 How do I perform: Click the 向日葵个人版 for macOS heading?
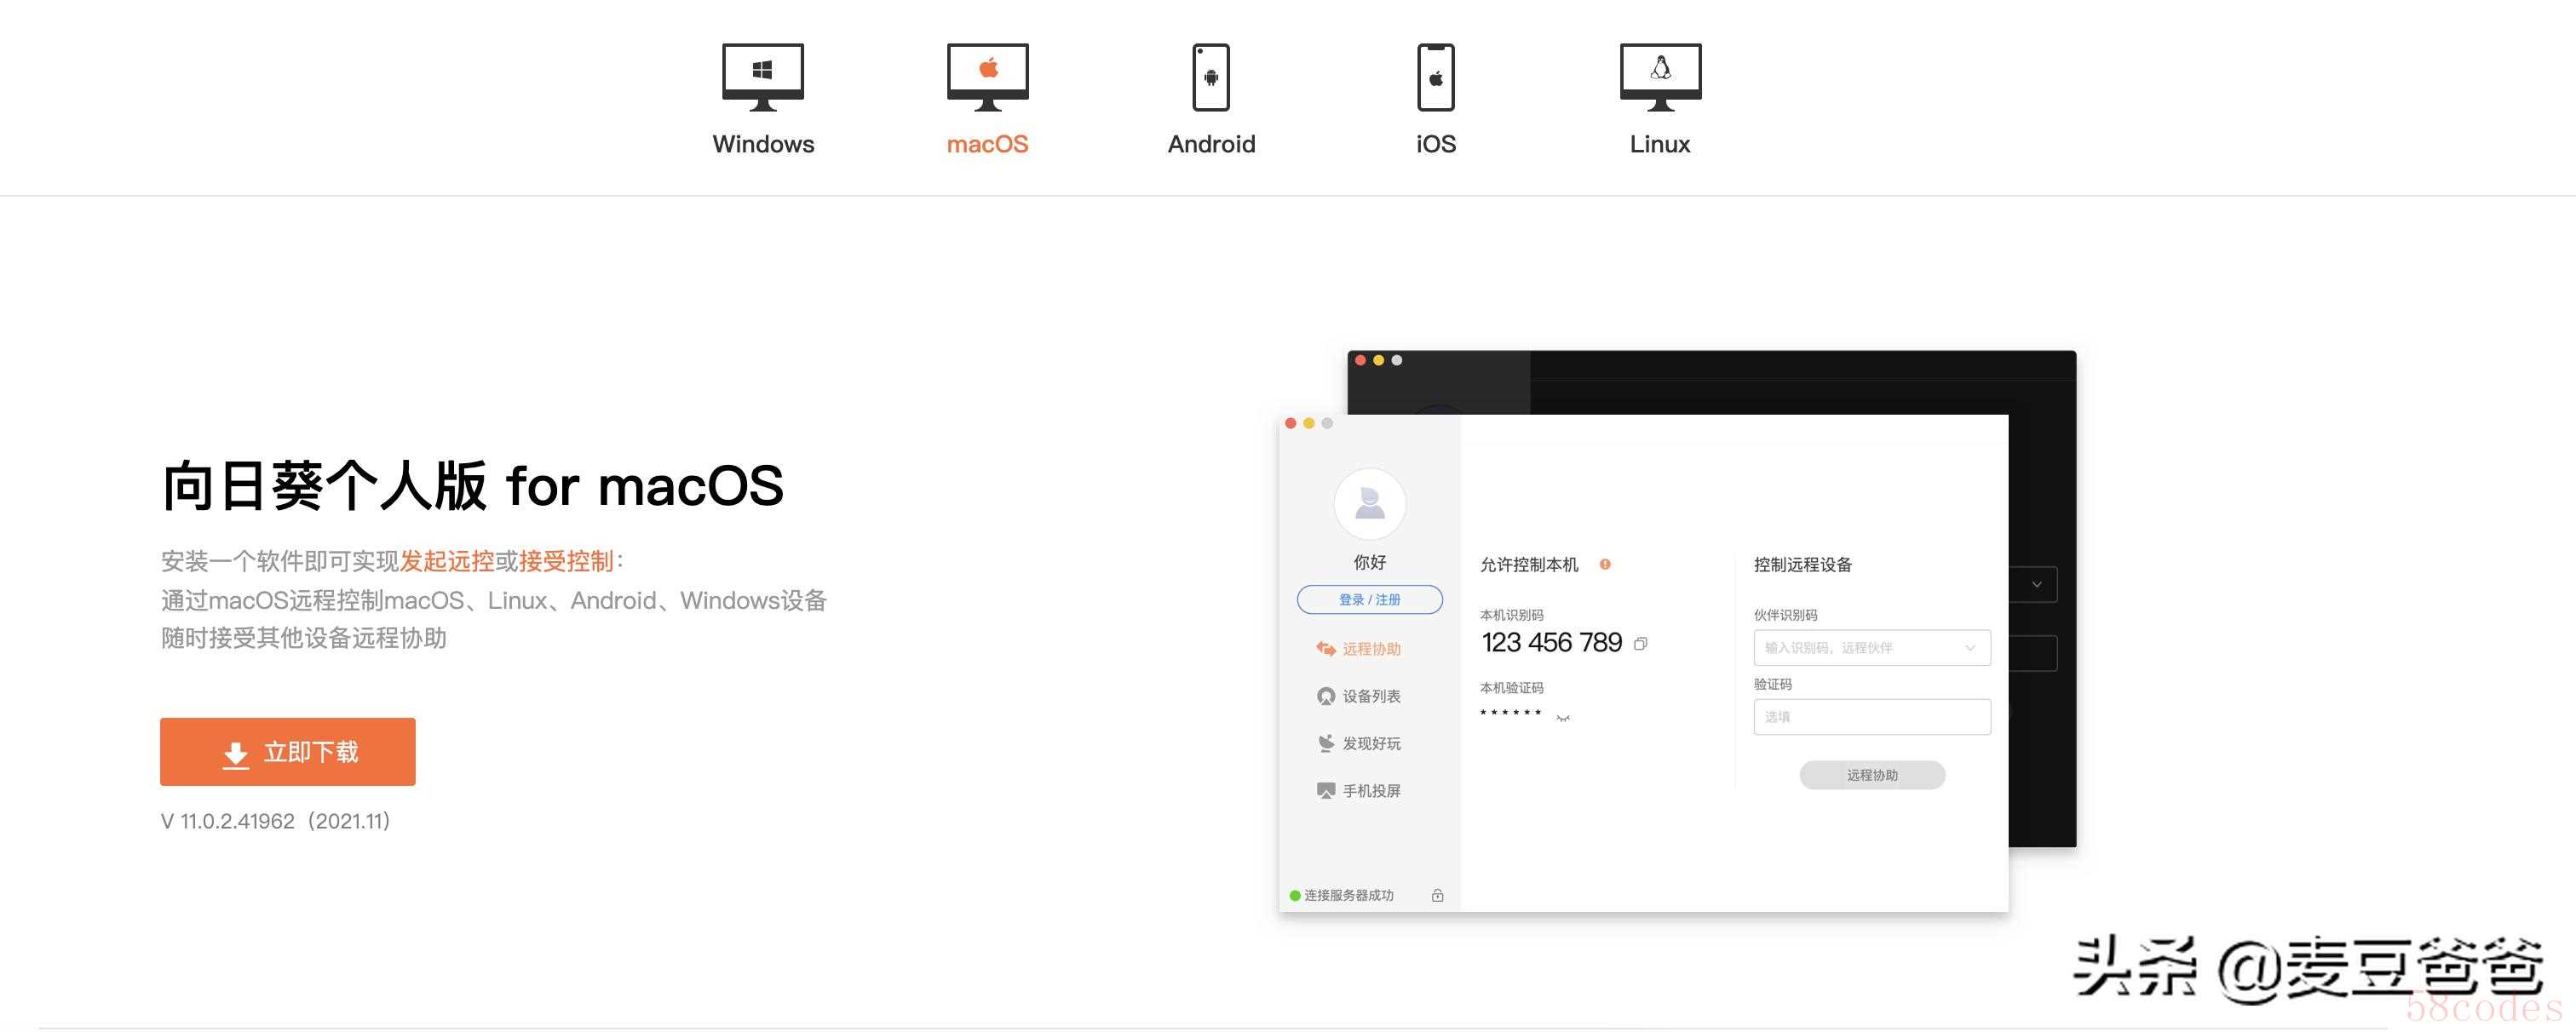click(472, 486)
